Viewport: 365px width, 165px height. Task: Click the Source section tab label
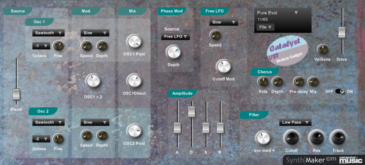coord(18,11)
